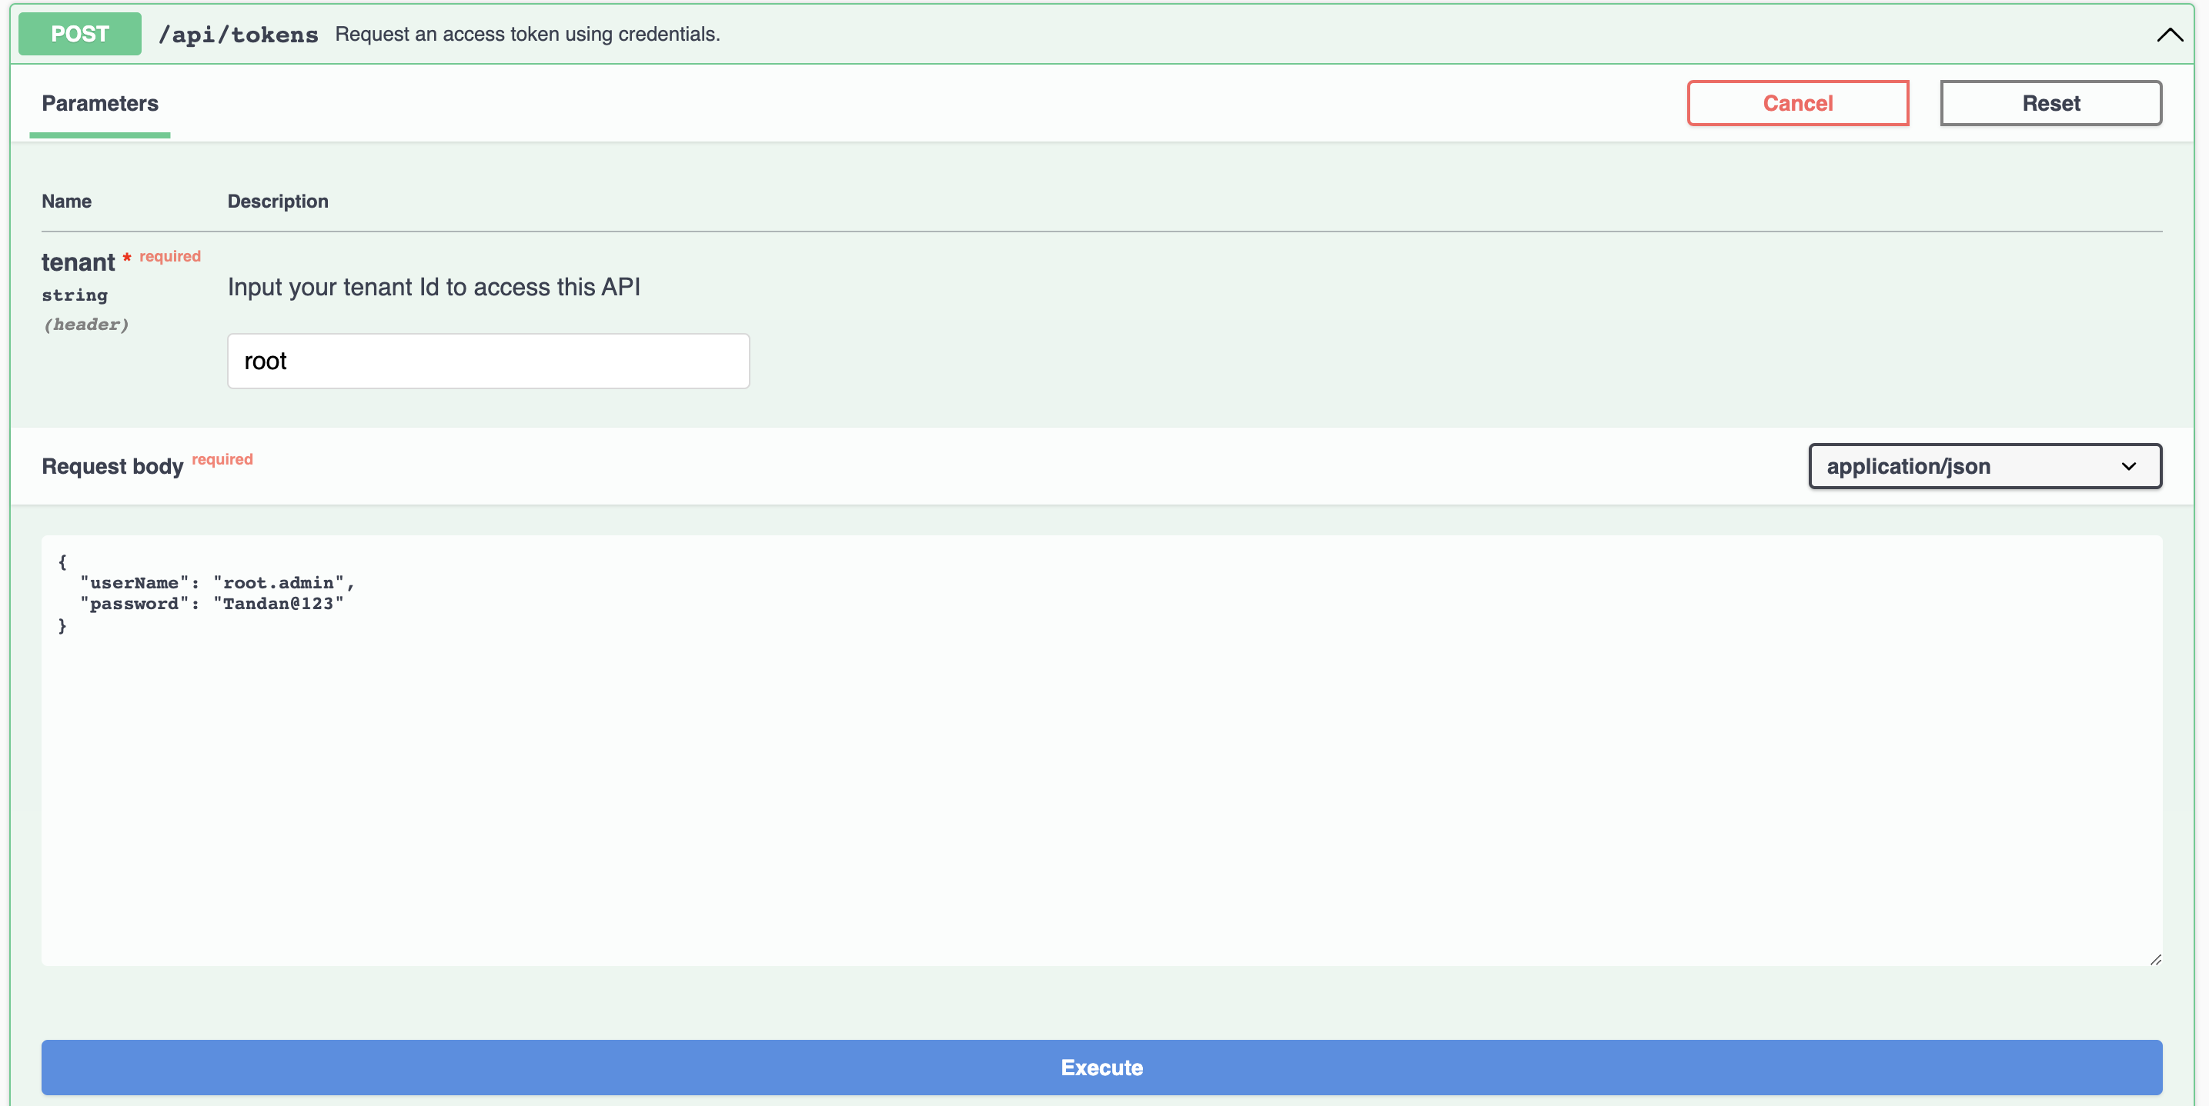
Task: Click the endpoint summary text about access token
Action: [x=526, y=35]
